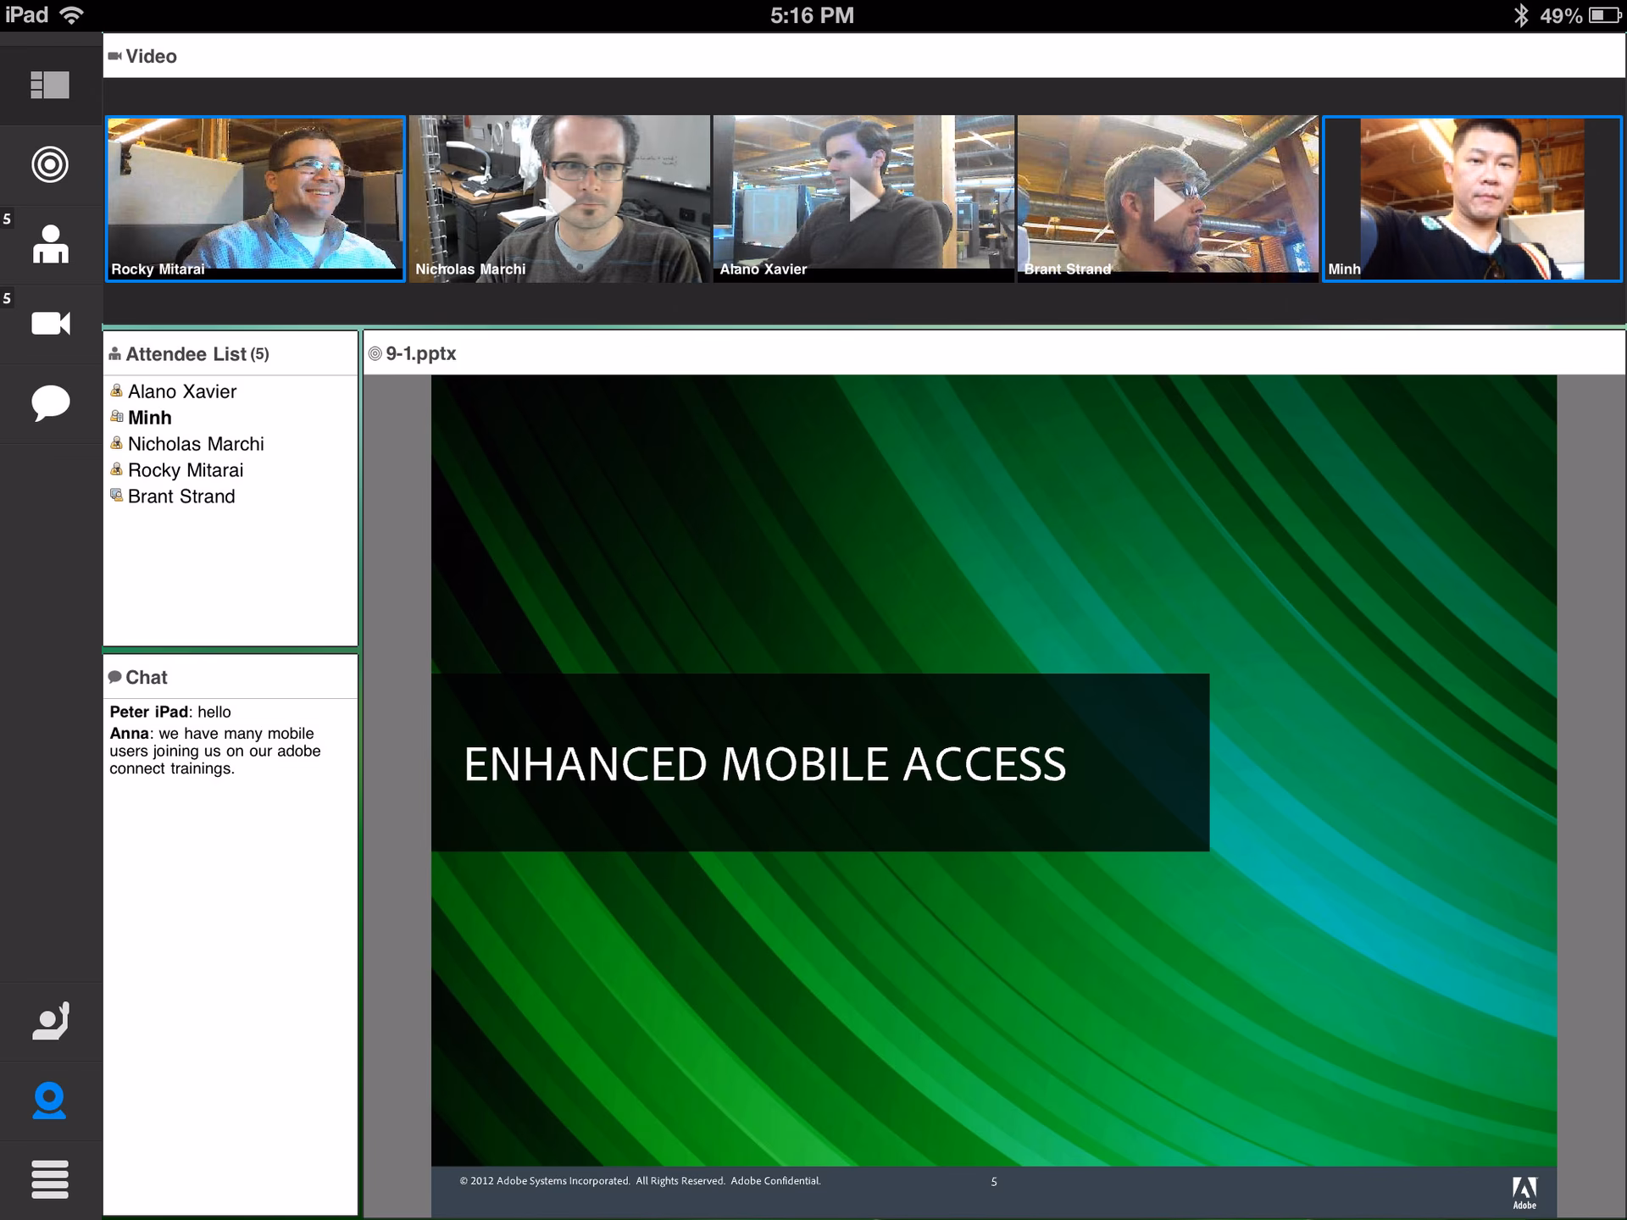Open the chat bubble sidebar icon

50,403
